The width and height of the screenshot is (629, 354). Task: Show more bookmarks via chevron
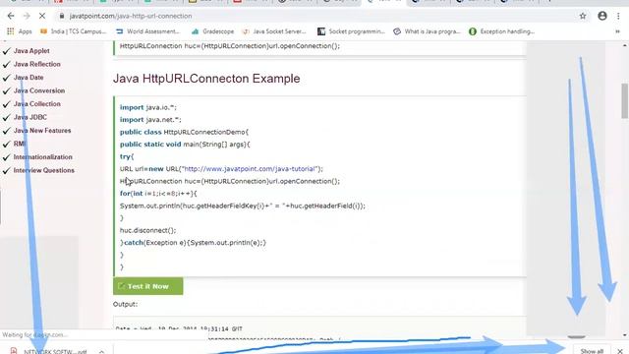pos(618,31)
